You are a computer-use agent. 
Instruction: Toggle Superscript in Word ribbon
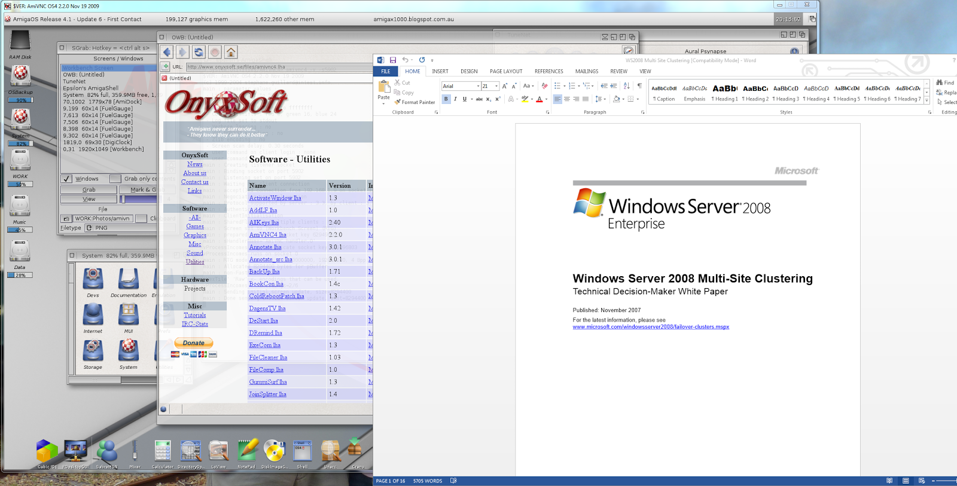coord(498,99)
